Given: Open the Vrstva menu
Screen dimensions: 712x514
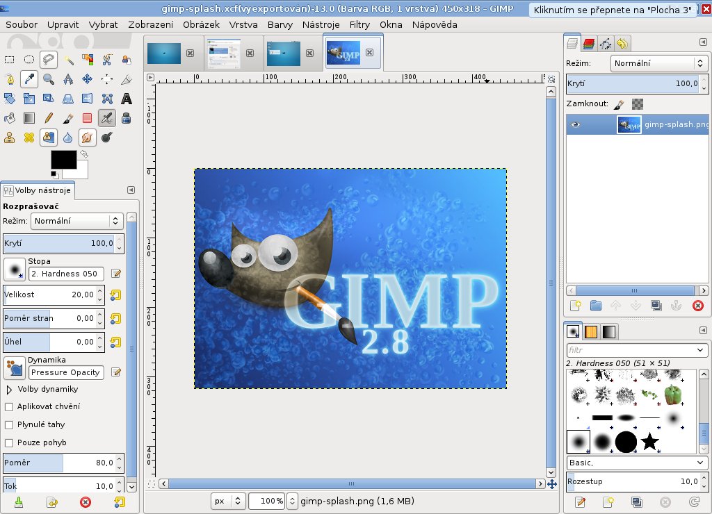Looking at the screenshot, I should [243, 24].
